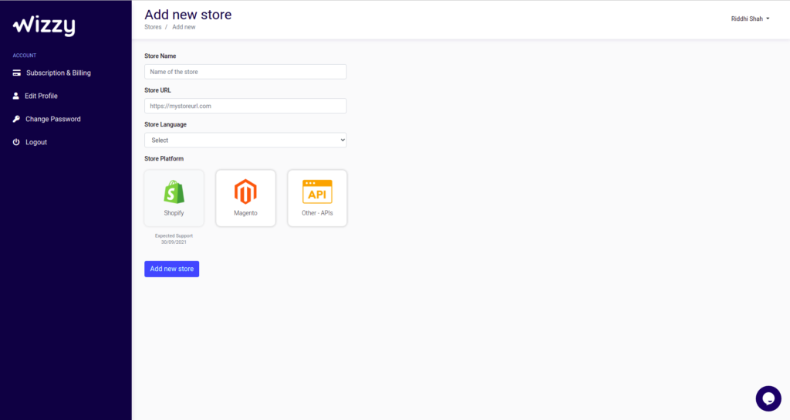Focus the Store Name input field

[245, 72]
